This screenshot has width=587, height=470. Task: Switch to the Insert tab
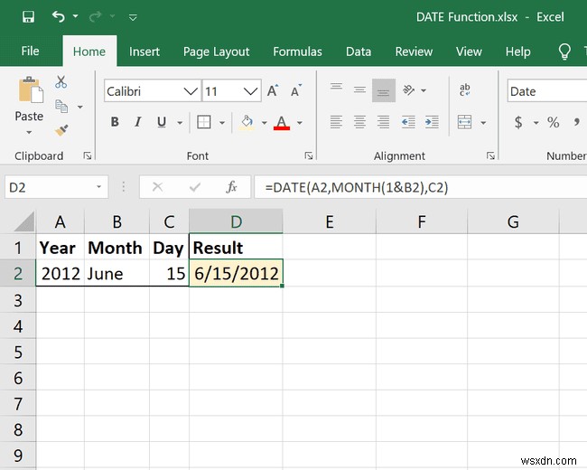[144, 52]
